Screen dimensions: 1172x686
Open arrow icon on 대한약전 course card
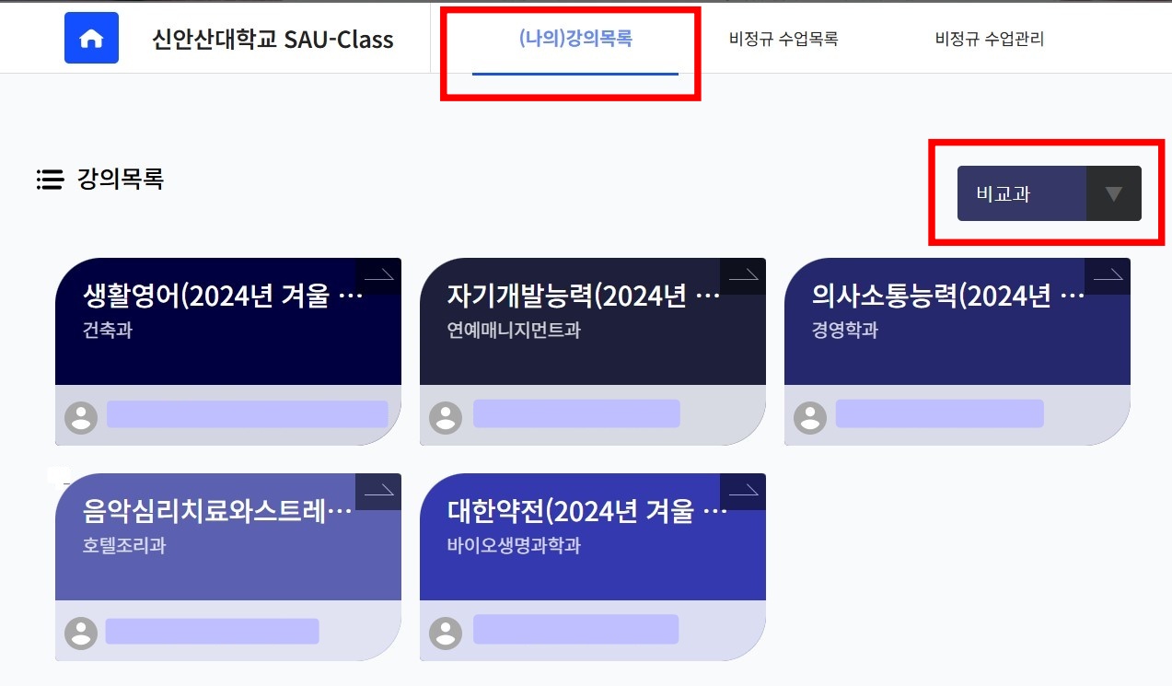point(743,491)
